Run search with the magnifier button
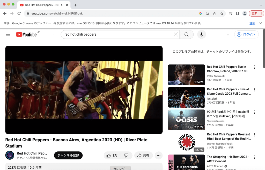Screen dimensions: 265x170 tap(186, 34)
